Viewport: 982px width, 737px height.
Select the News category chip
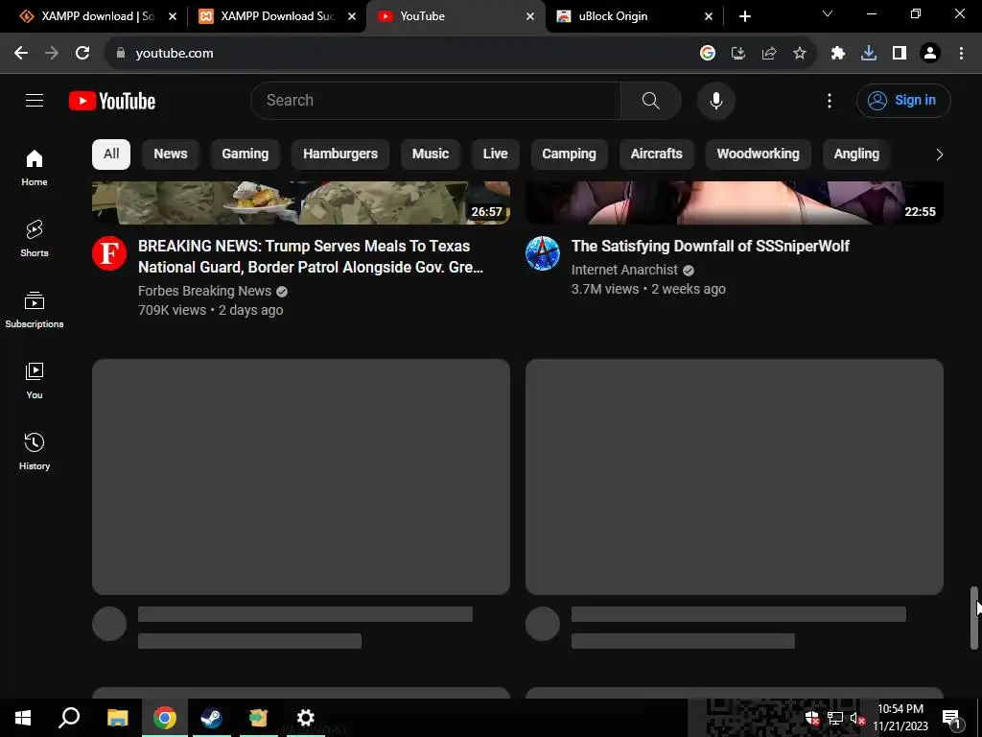(171, 155)
